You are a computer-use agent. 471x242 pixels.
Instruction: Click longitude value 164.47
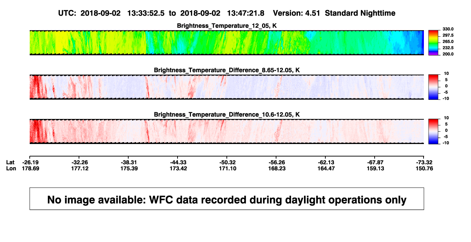326,168
